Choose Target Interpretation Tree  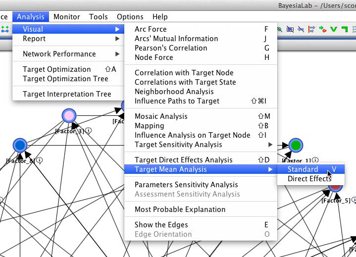coord(68,94)
